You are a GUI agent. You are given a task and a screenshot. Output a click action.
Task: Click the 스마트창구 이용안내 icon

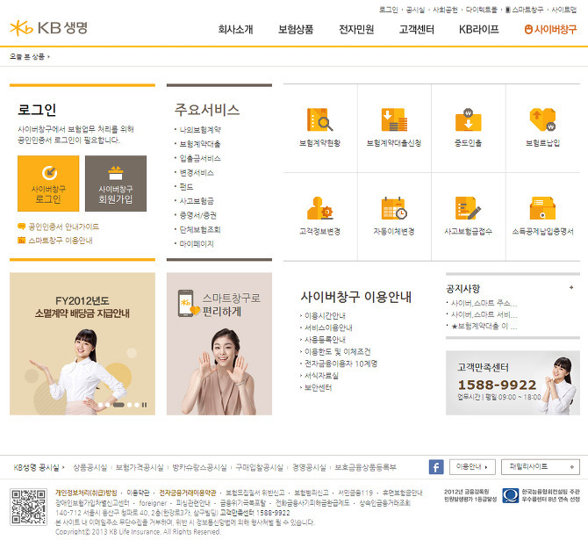(x=21, y=241)
